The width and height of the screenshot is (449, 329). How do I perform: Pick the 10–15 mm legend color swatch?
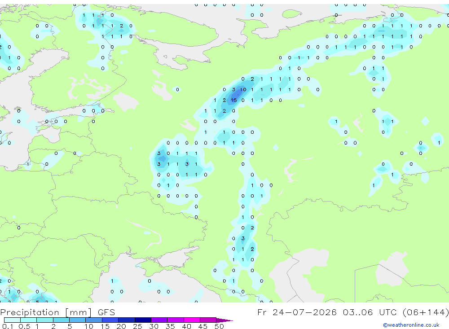click(x=94, y=320)
